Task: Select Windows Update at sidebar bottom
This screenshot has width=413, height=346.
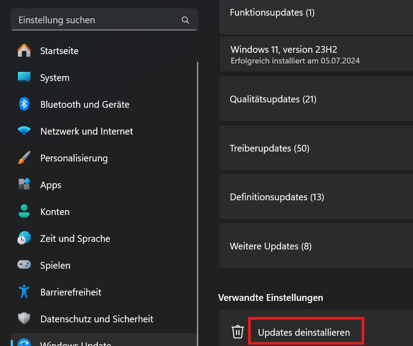Action: pyautogui.click(x=104, y=340)
